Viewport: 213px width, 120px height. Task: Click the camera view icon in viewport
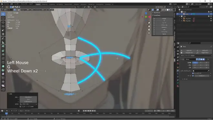149,29
